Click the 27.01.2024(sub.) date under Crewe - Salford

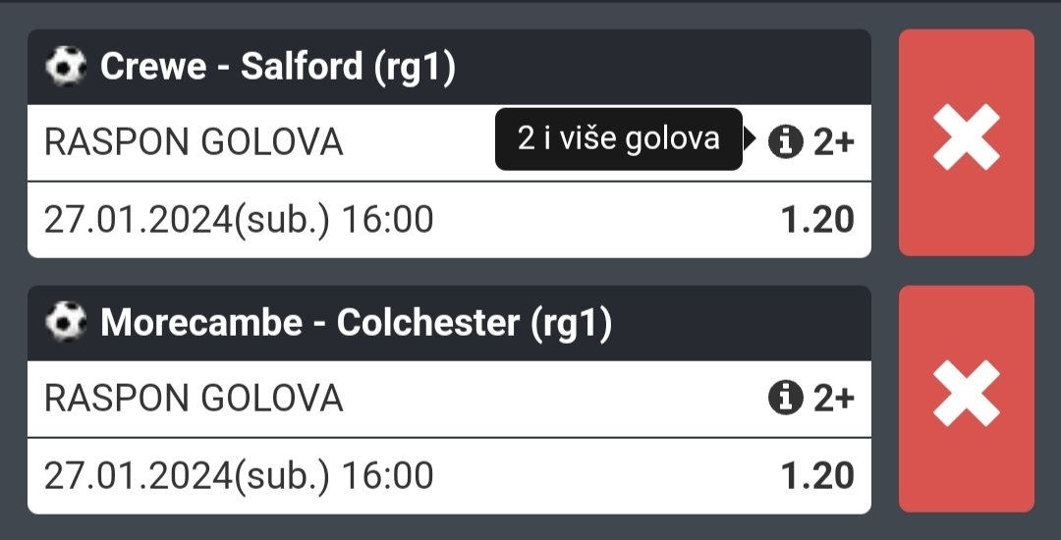click(x=188, y=220)
